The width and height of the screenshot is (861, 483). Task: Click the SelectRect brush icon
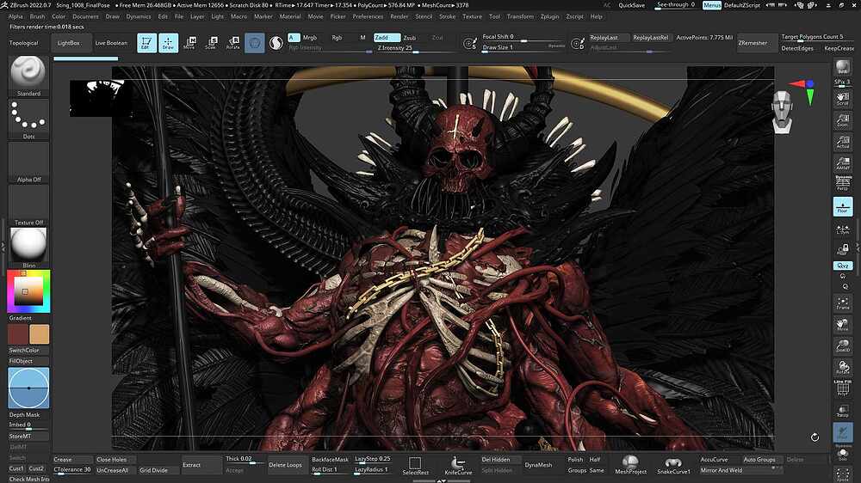415,465
